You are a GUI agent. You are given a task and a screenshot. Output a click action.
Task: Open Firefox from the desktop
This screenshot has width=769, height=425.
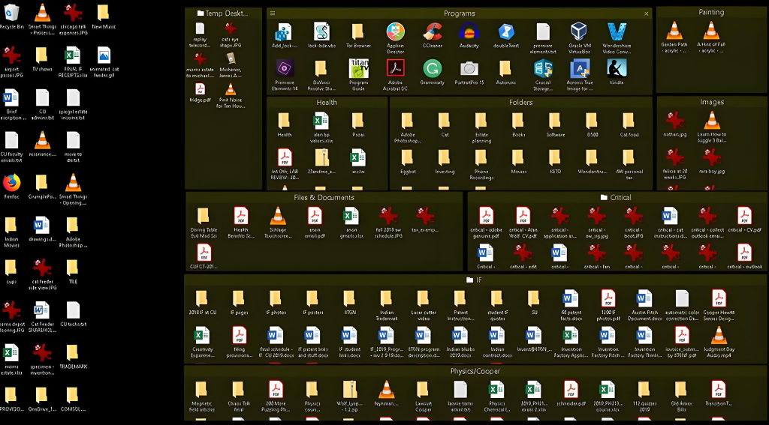[x=11, y=183]
